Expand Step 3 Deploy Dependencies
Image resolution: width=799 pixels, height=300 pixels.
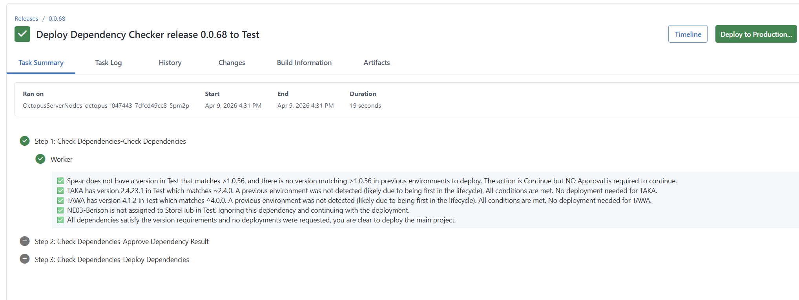pyautogui.click(x=112, y=260)
